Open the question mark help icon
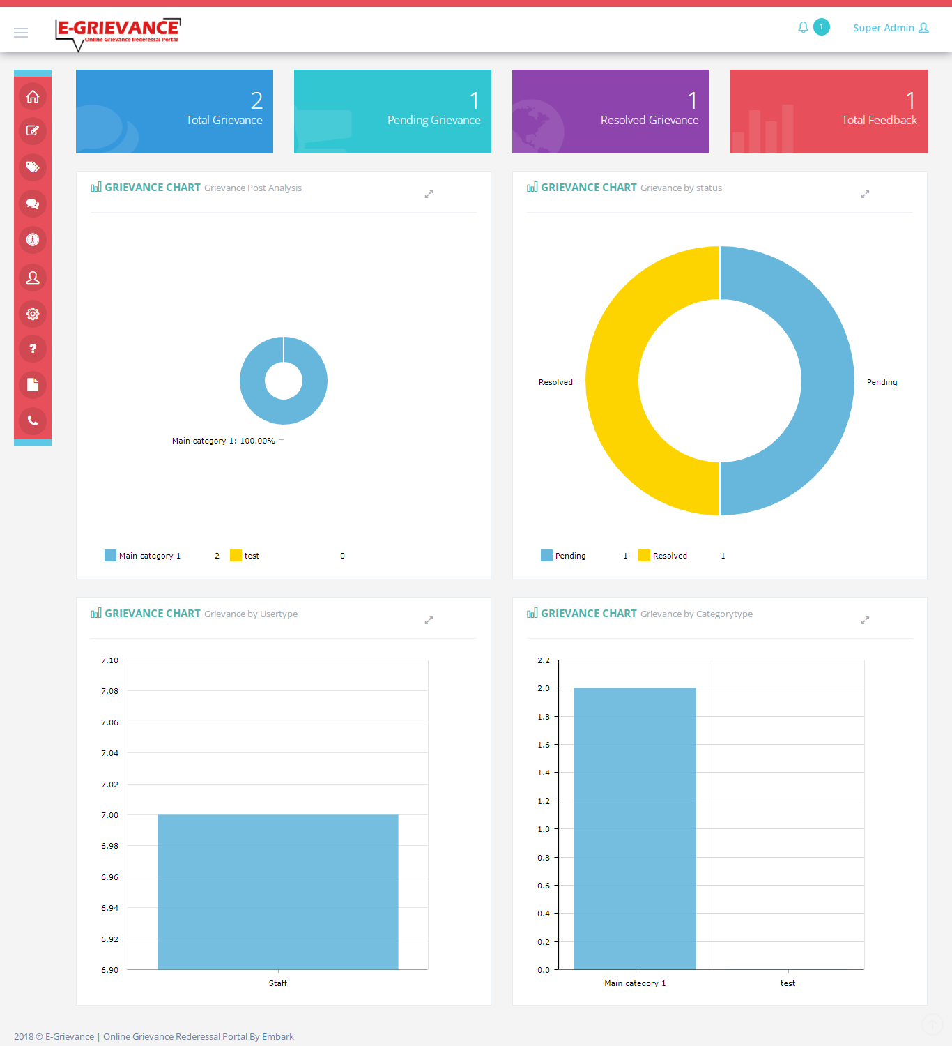The image size is (952, 1046). 33,349
